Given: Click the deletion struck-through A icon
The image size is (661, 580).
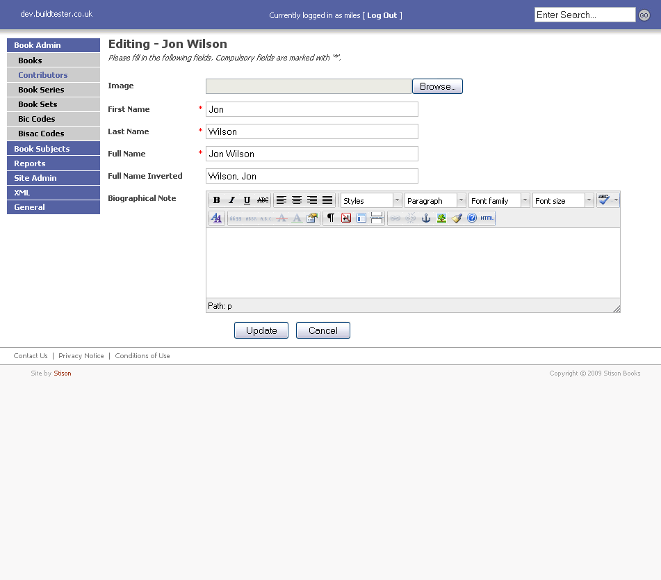Looking at the screenshot, I should click(281, 218).
